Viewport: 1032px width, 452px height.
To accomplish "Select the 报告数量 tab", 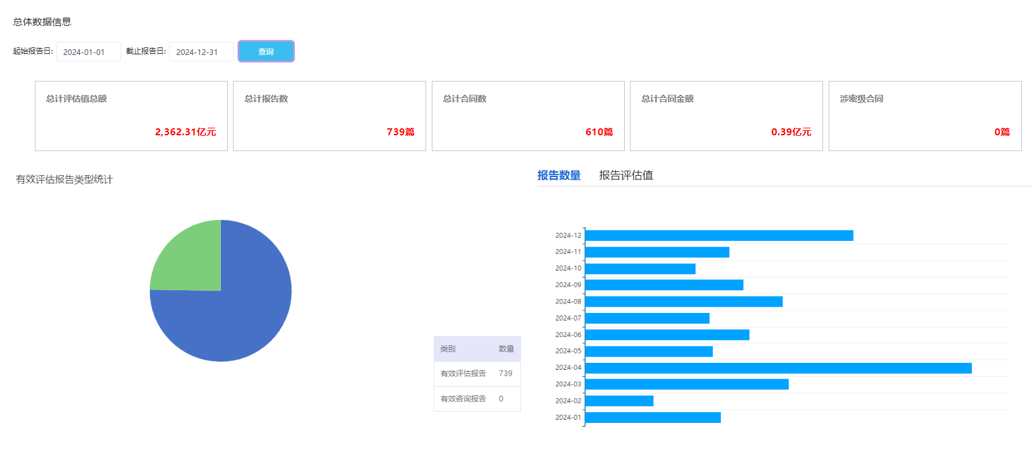I will click(x=558, y=175).
